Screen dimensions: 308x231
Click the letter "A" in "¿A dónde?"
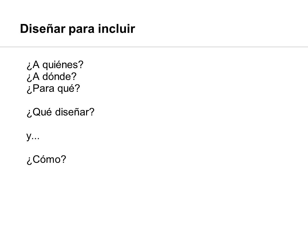pyautogui.click(x=36, y=77)
